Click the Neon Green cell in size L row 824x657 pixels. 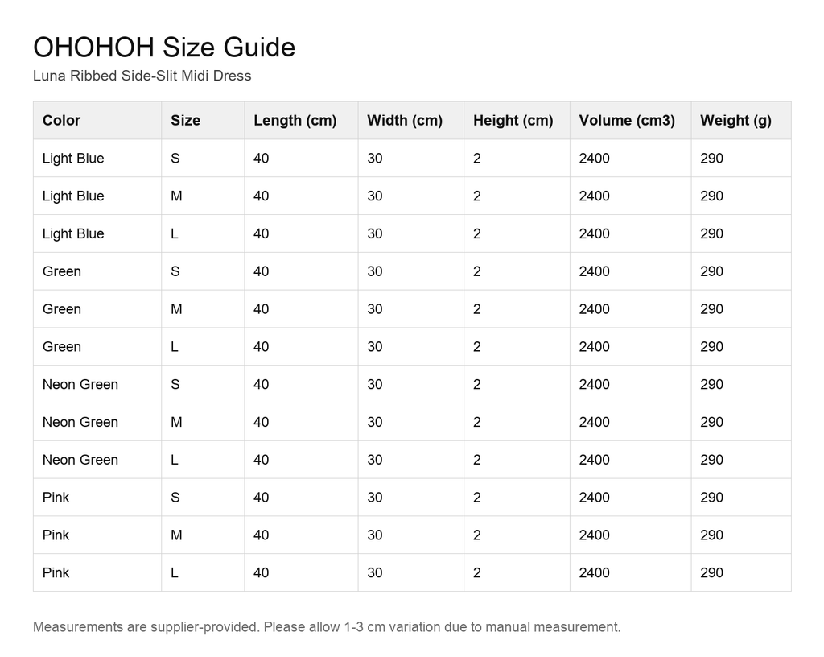pos(80,460)
